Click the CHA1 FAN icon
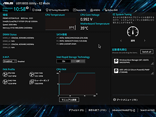Image resolution: width=156 pixels, height=117 pixels. (x=32, y=74)
